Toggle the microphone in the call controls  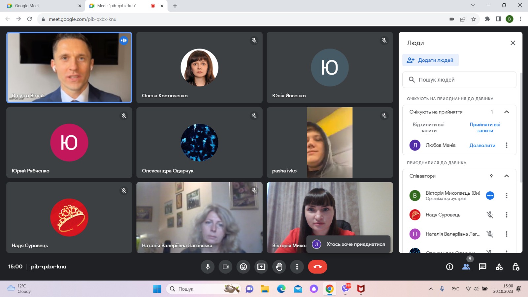(208, 267)
